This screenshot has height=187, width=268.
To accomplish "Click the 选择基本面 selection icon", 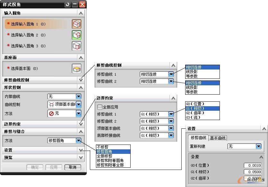I will coord(76,69).
